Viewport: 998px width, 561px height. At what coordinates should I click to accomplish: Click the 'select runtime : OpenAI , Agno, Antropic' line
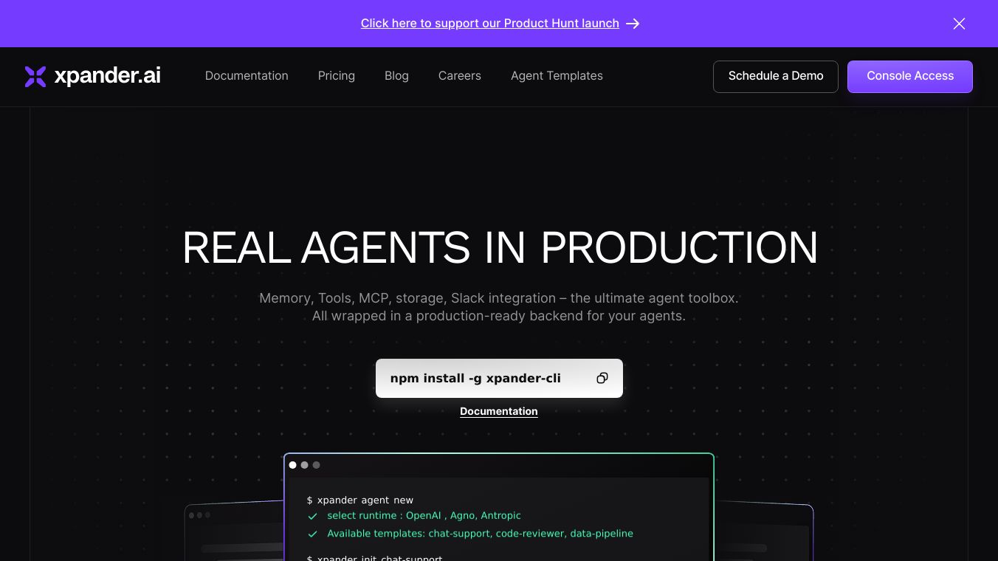coord(424,515)
